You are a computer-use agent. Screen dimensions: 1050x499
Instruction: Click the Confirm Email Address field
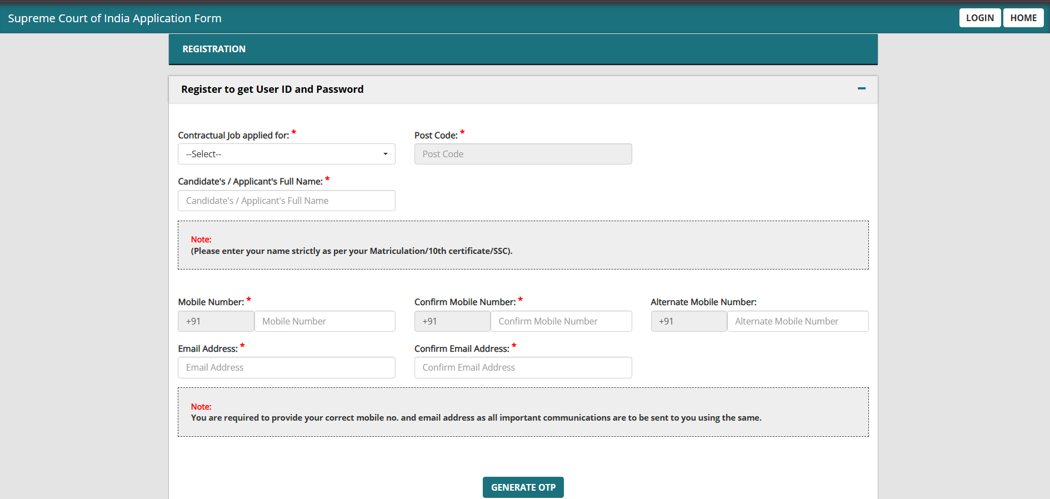522,367
